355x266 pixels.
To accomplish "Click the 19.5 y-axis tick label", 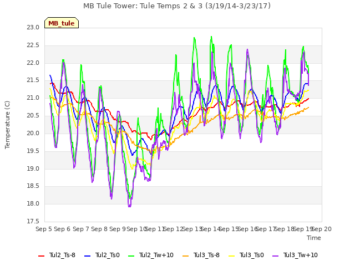I will pos(33,151).
